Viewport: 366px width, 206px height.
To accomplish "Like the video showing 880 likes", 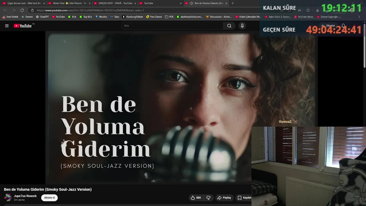I will pyautogui.click(x=196, y=198).
